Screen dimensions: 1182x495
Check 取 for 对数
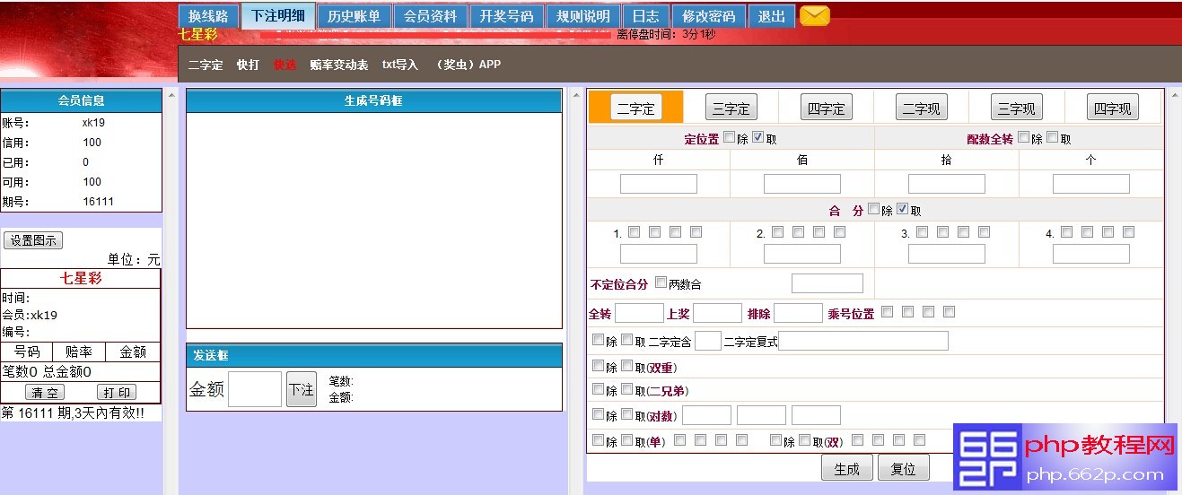[626, 414]
